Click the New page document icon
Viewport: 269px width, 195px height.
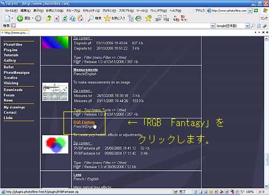[8, 18]
